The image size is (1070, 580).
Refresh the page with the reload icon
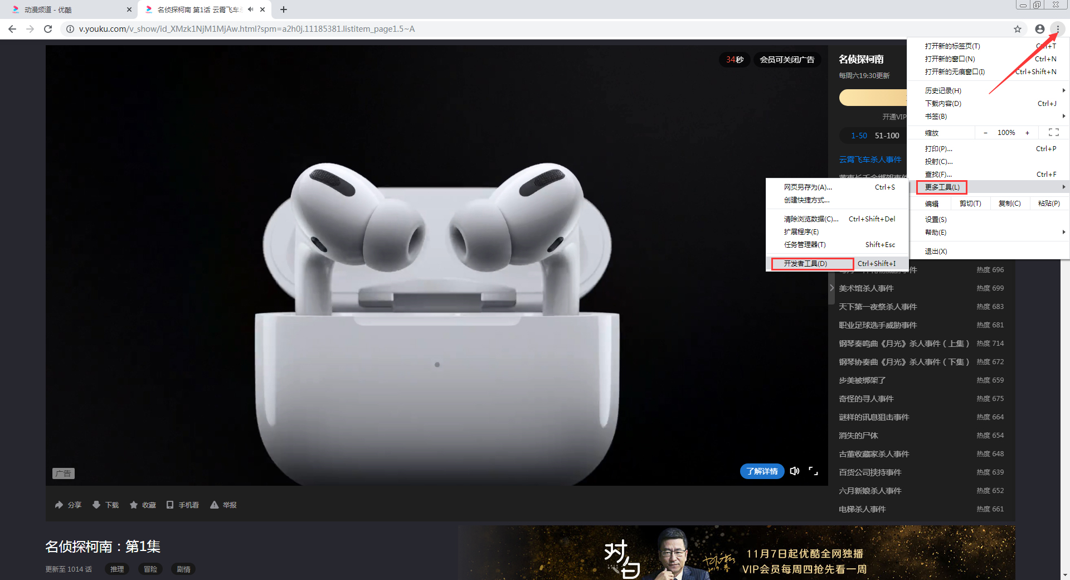pyautogui.click(x=48, y=29)
